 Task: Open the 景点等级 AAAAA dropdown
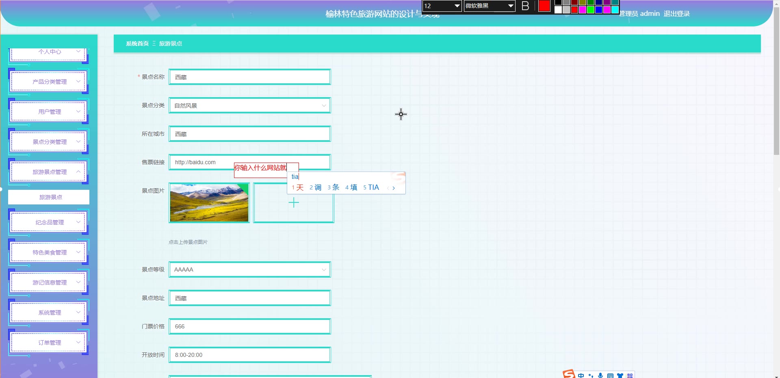(249, 269)
